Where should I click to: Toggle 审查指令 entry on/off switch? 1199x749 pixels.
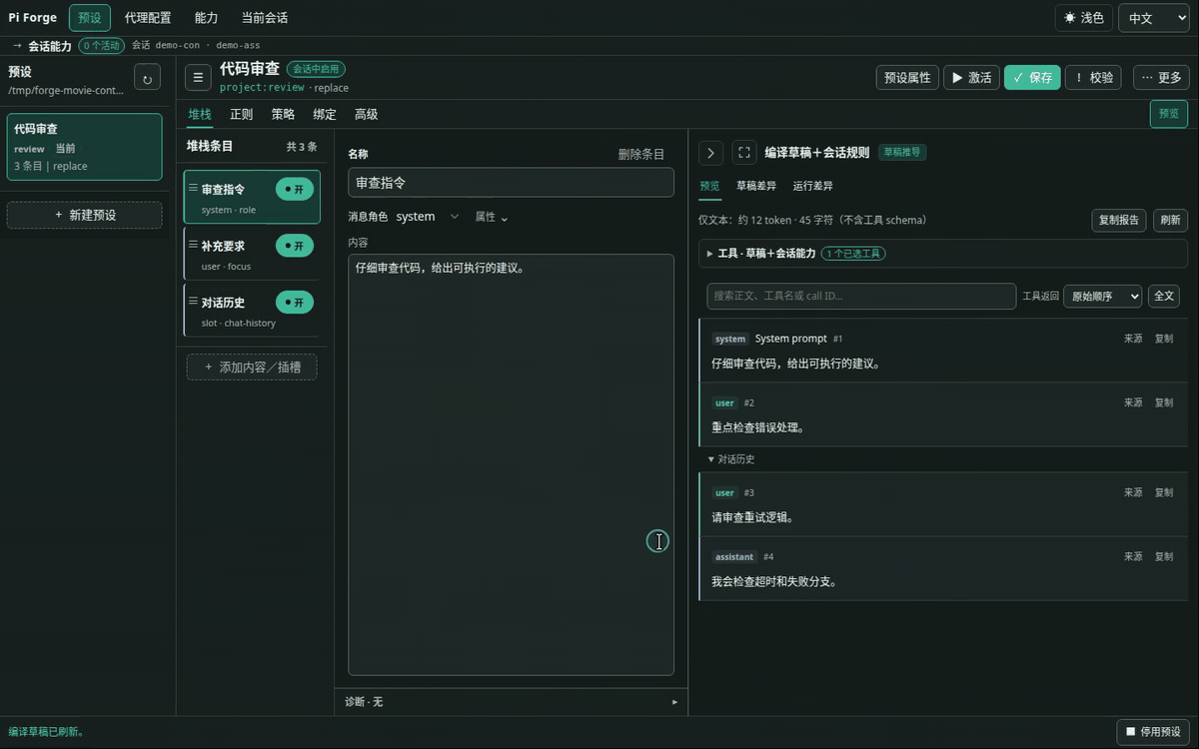[295, 189]
